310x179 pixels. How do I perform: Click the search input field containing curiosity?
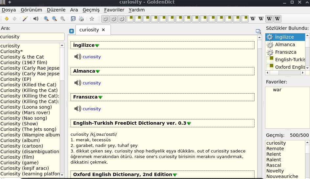32,37
